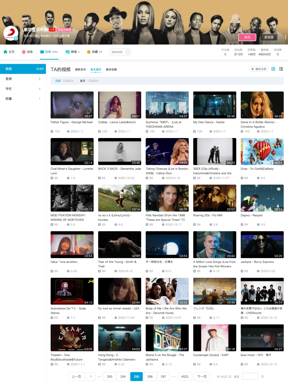Sort by 最多收藏 most favorited

point(111,70)
